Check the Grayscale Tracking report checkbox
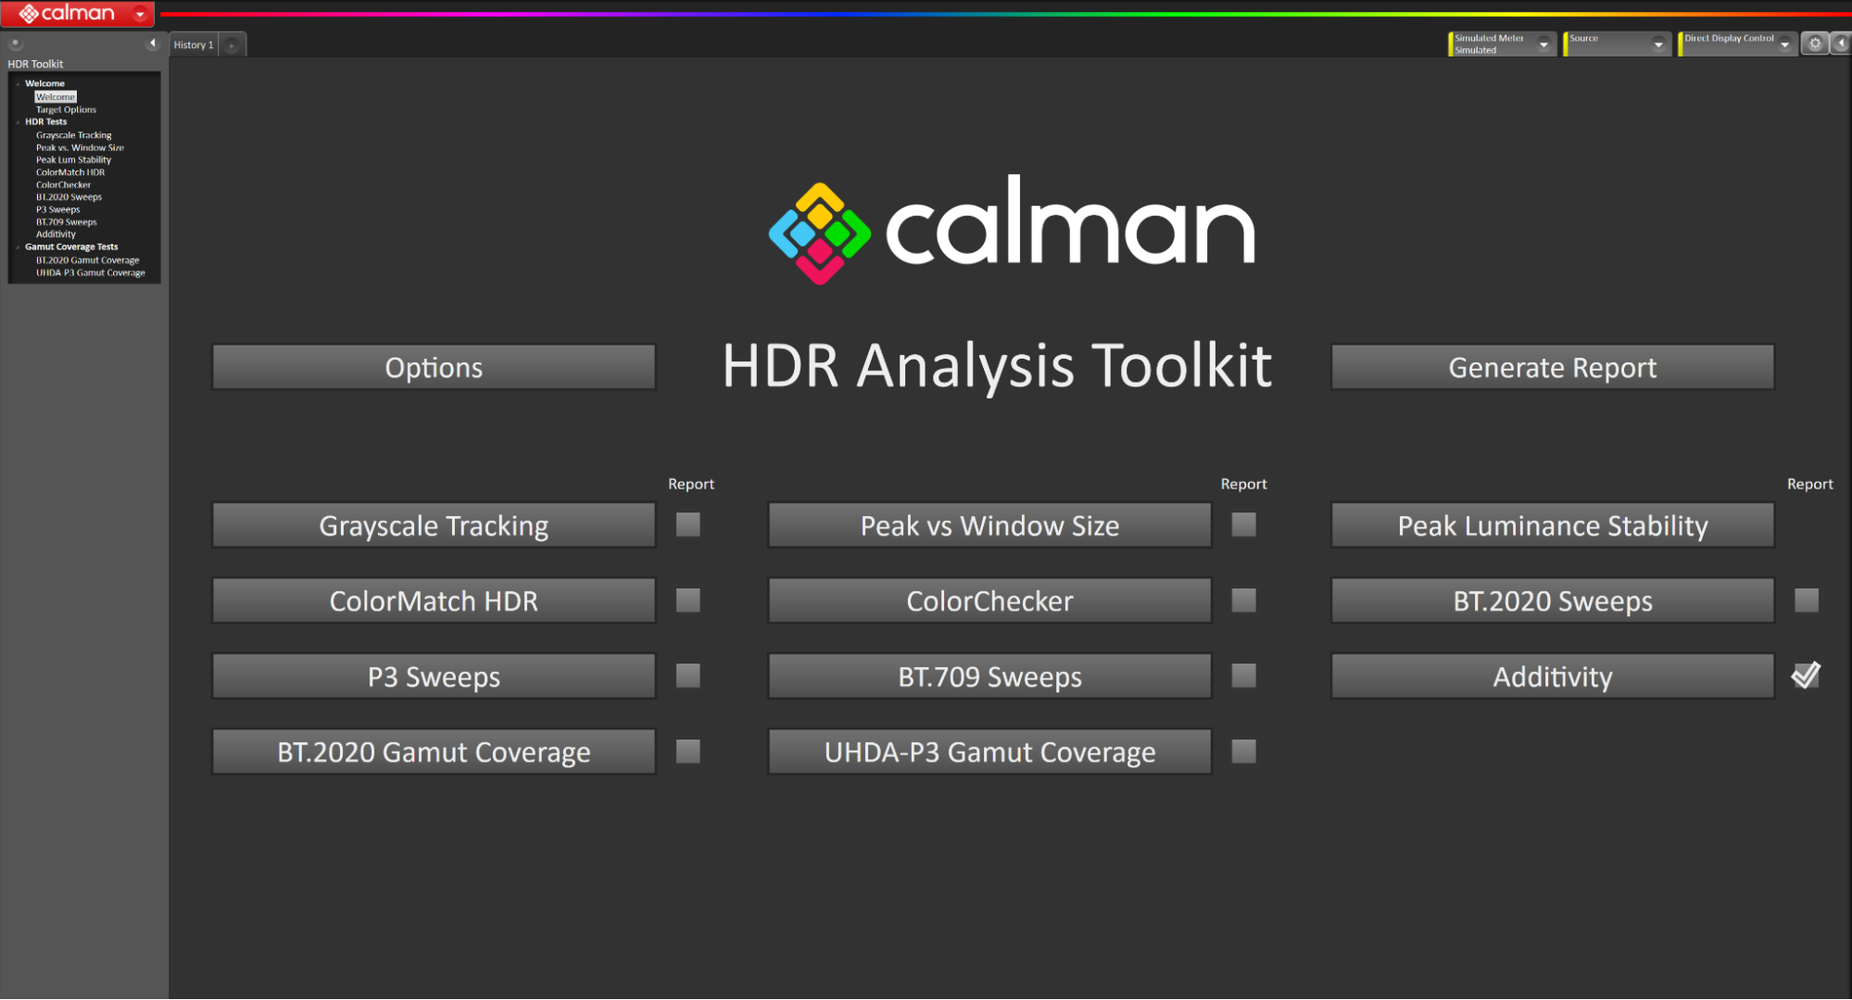The height and width of the screenshot is (1000, 1852). click(x=688, y=525)
